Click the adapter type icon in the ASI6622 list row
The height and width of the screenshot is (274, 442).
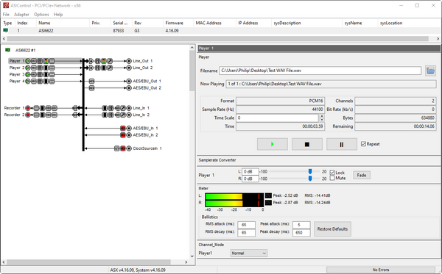tap(5, 30)
